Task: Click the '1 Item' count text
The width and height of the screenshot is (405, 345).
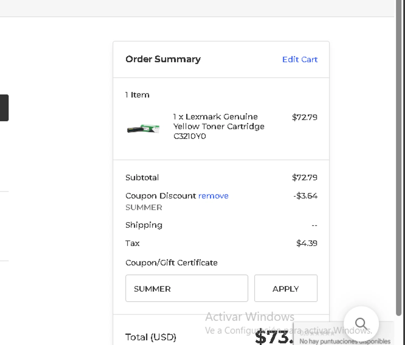Action: pyautogui.click(x=137, y=95)
